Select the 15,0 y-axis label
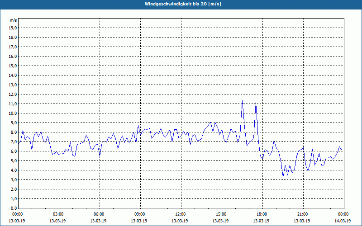 (13, 66)
